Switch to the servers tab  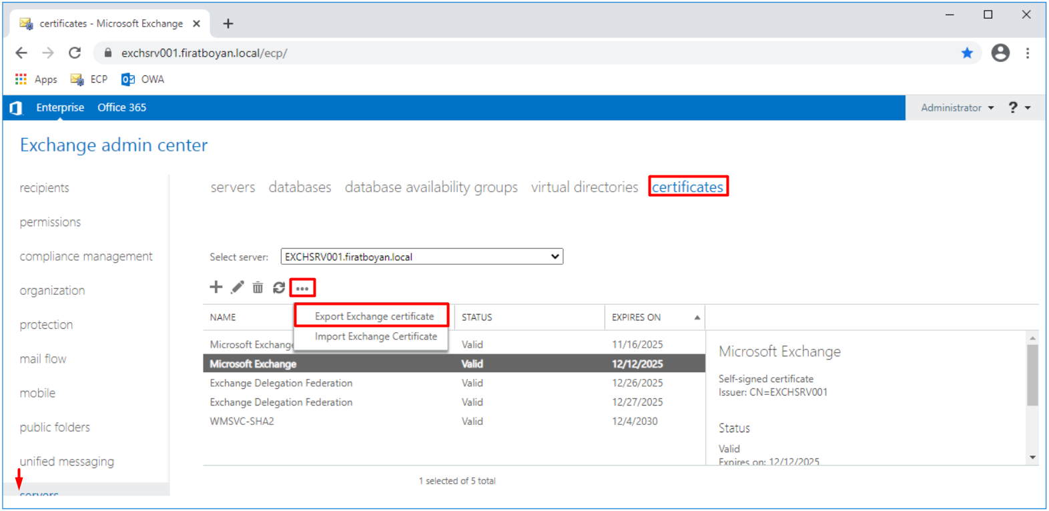233,187
